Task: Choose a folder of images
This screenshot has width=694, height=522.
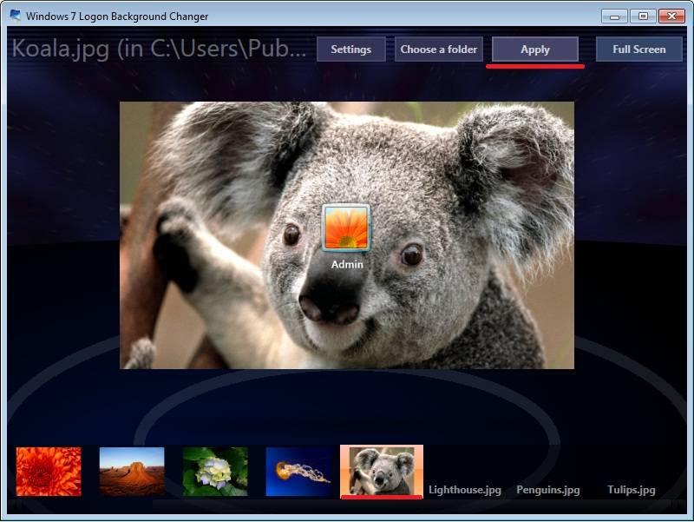Action: pyautogui.click(x=439, y=50)
